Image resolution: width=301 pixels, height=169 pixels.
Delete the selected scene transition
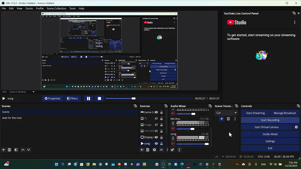point(228,119)
